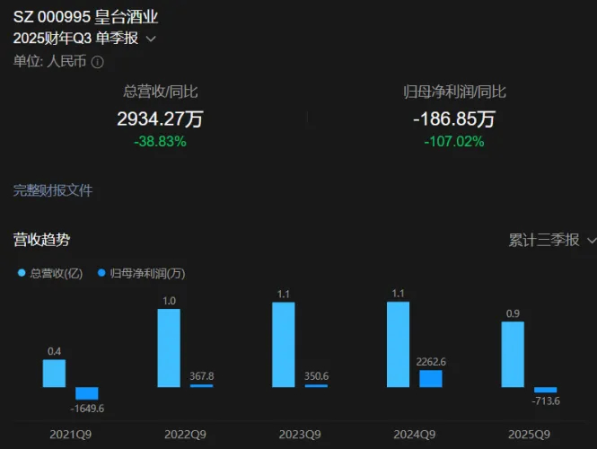Select the 2023Q9 revenue bar labeled 1.1
Viewport: 597px width, 449px height.
pyautogui.click(x=284, y=345)
